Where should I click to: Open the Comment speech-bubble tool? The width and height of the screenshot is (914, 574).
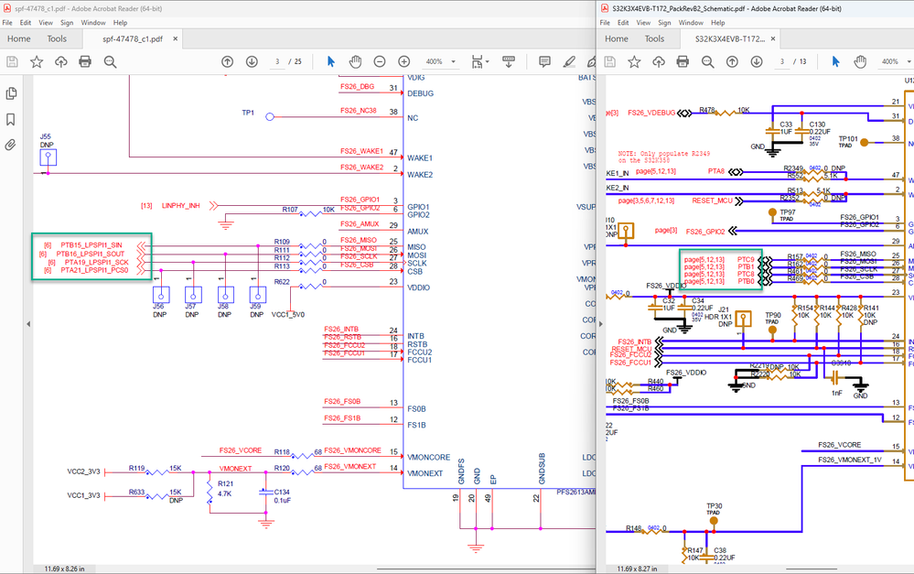(x=544, y=61)
